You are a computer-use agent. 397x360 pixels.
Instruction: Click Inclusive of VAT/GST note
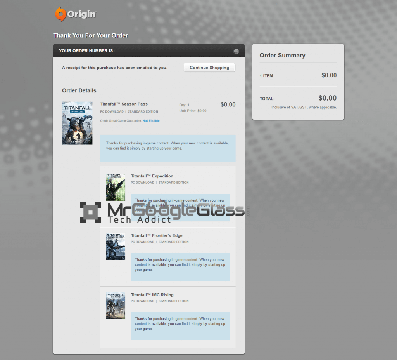[x=304, y=107]
